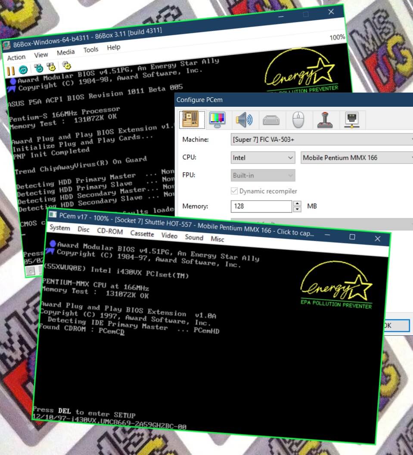
Task: Open the joystick tab icon in Configure PCem
Action: 325,119
